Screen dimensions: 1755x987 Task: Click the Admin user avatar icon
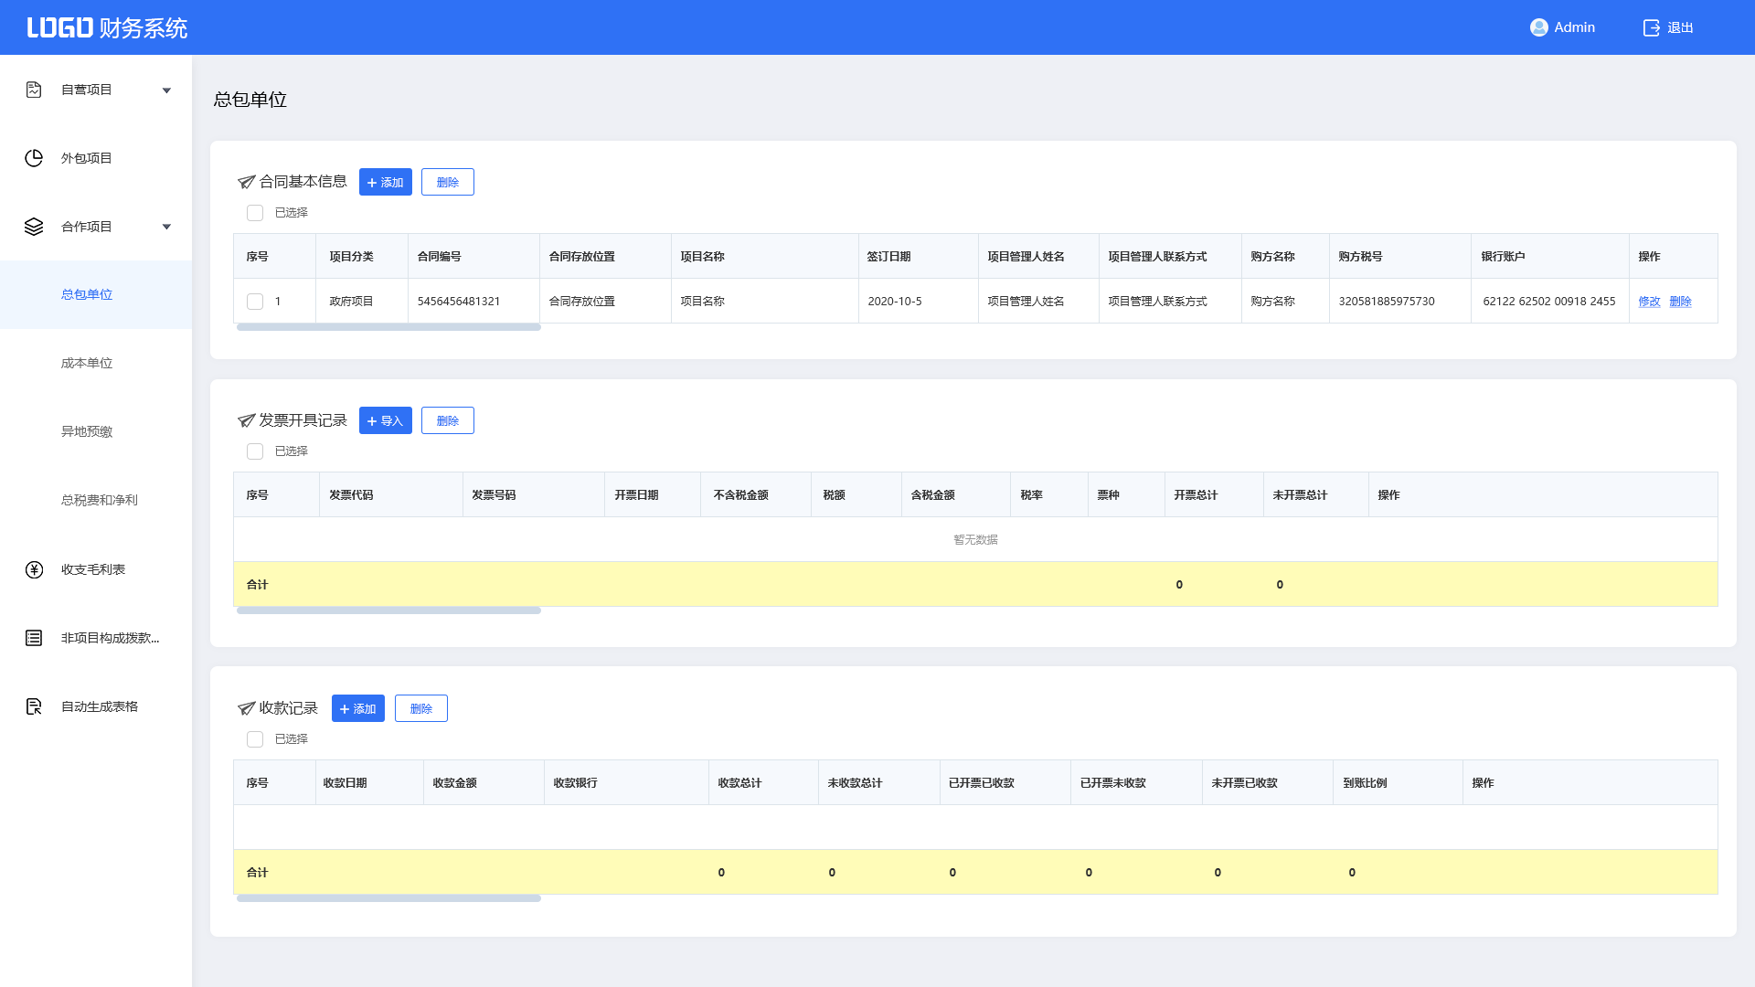[x=1538, y=27]
